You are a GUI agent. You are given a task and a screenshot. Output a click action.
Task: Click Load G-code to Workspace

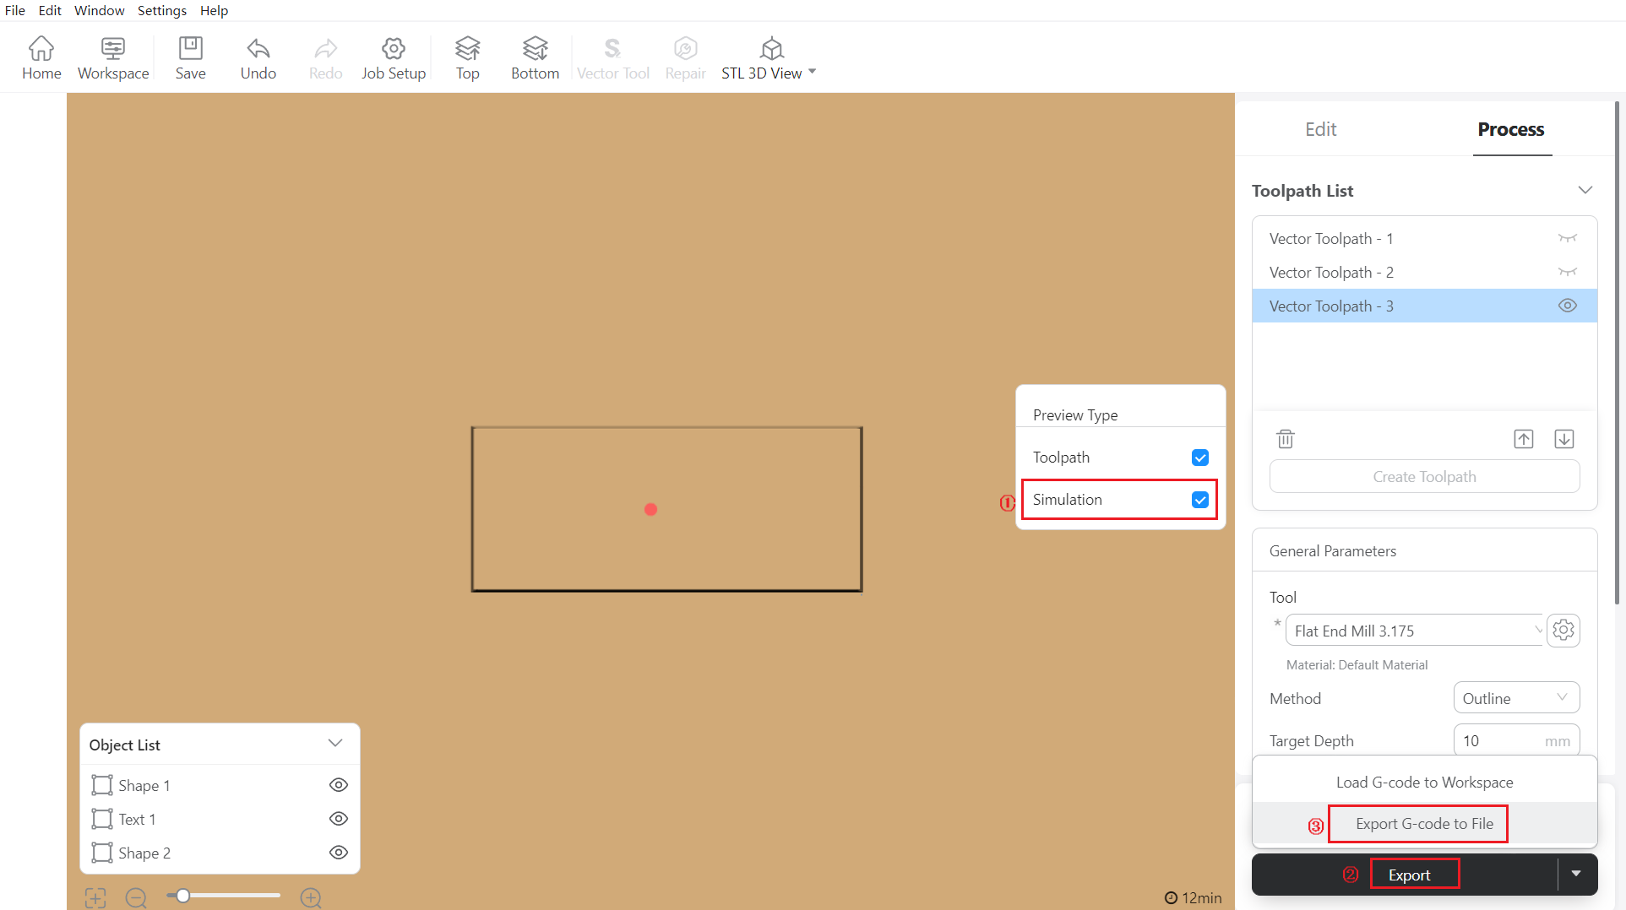(1423, 782)
